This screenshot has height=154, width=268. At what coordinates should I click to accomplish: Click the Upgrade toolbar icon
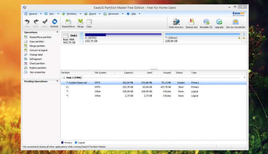(219, 22)
